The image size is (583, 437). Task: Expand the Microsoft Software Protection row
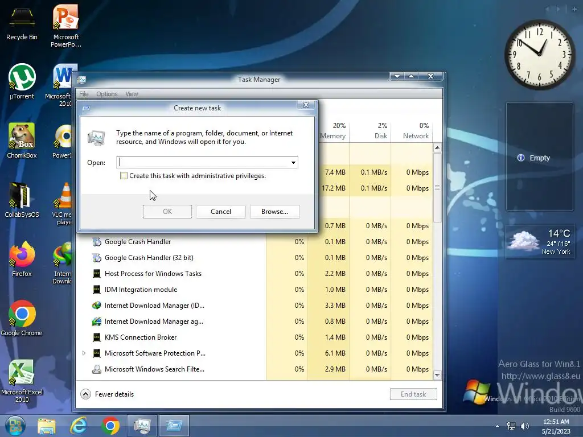pos(84,353)
